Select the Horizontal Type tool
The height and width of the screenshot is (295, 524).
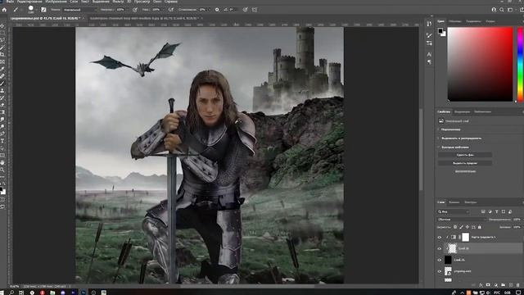[x=2, y=141]
